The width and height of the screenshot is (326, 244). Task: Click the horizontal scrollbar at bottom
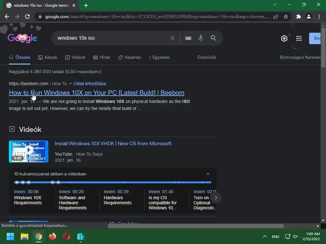[x=196, y=226]
